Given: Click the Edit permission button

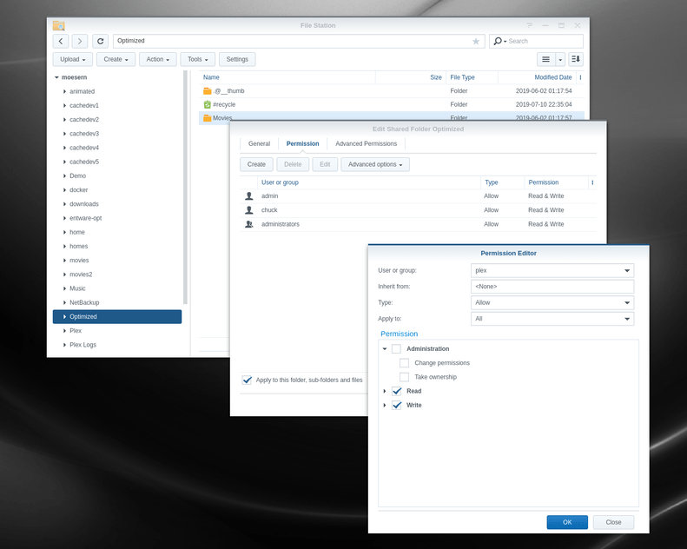Looking at the screenshot, I should coord(325,164).
